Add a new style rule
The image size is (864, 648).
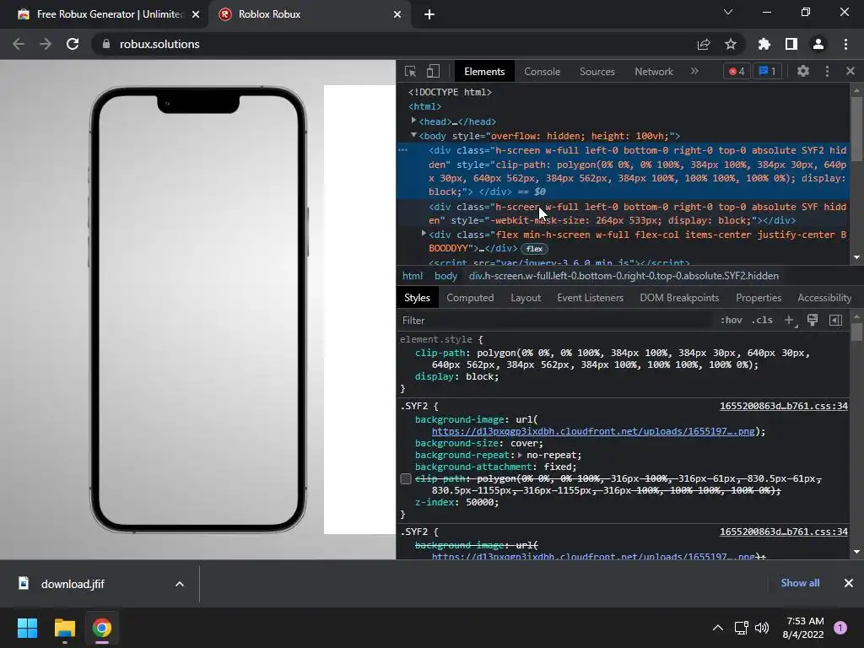pyautogui.click(x=790, y=320)
